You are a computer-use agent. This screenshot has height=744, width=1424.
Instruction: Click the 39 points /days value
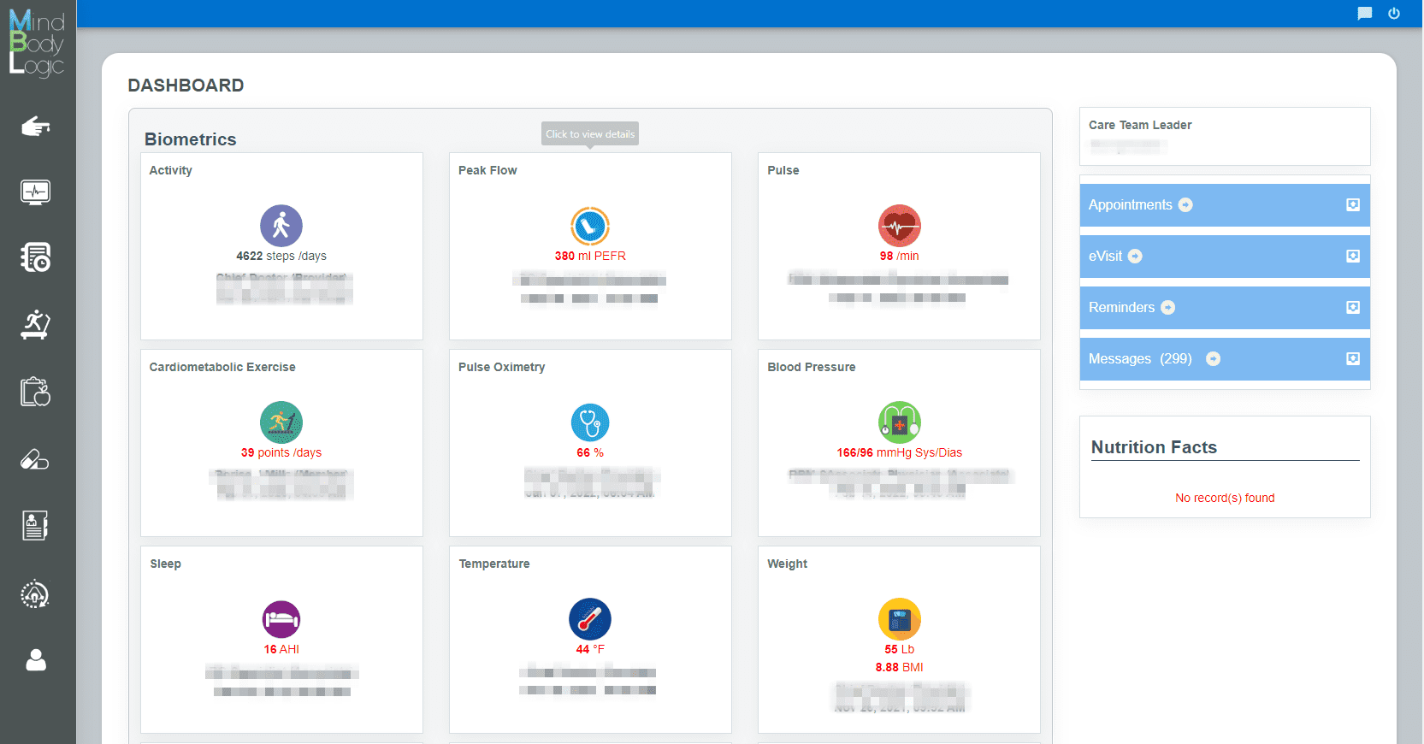coord(281,452)
